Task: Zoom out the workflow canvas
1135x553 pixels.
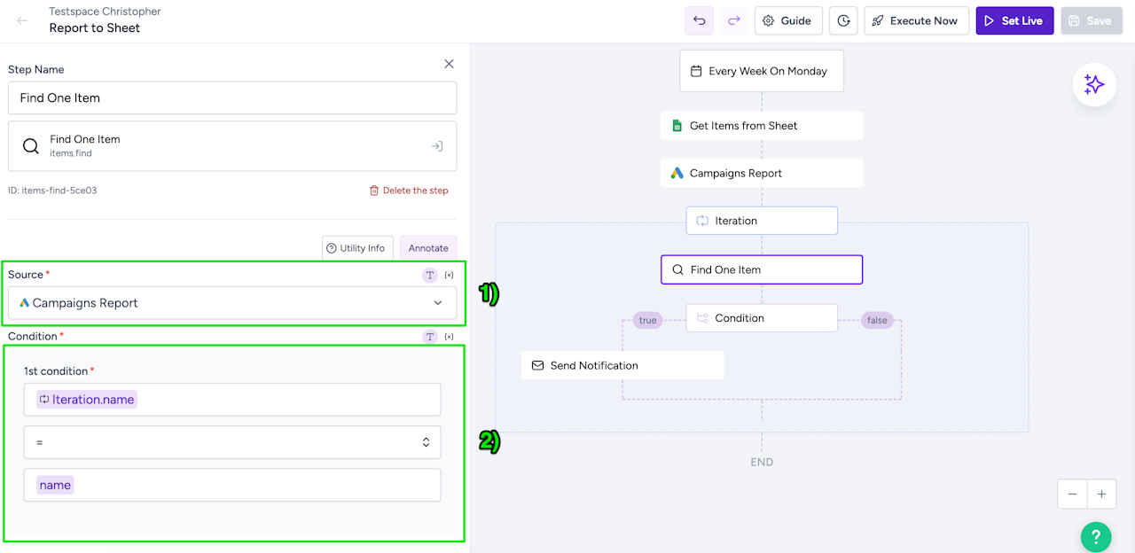Action: (1072, 494)
